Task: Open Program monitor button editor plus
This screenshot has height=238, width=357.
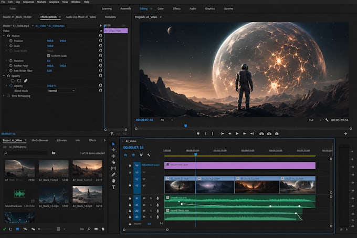Action: pyautogui.click(x=345, y=133)
